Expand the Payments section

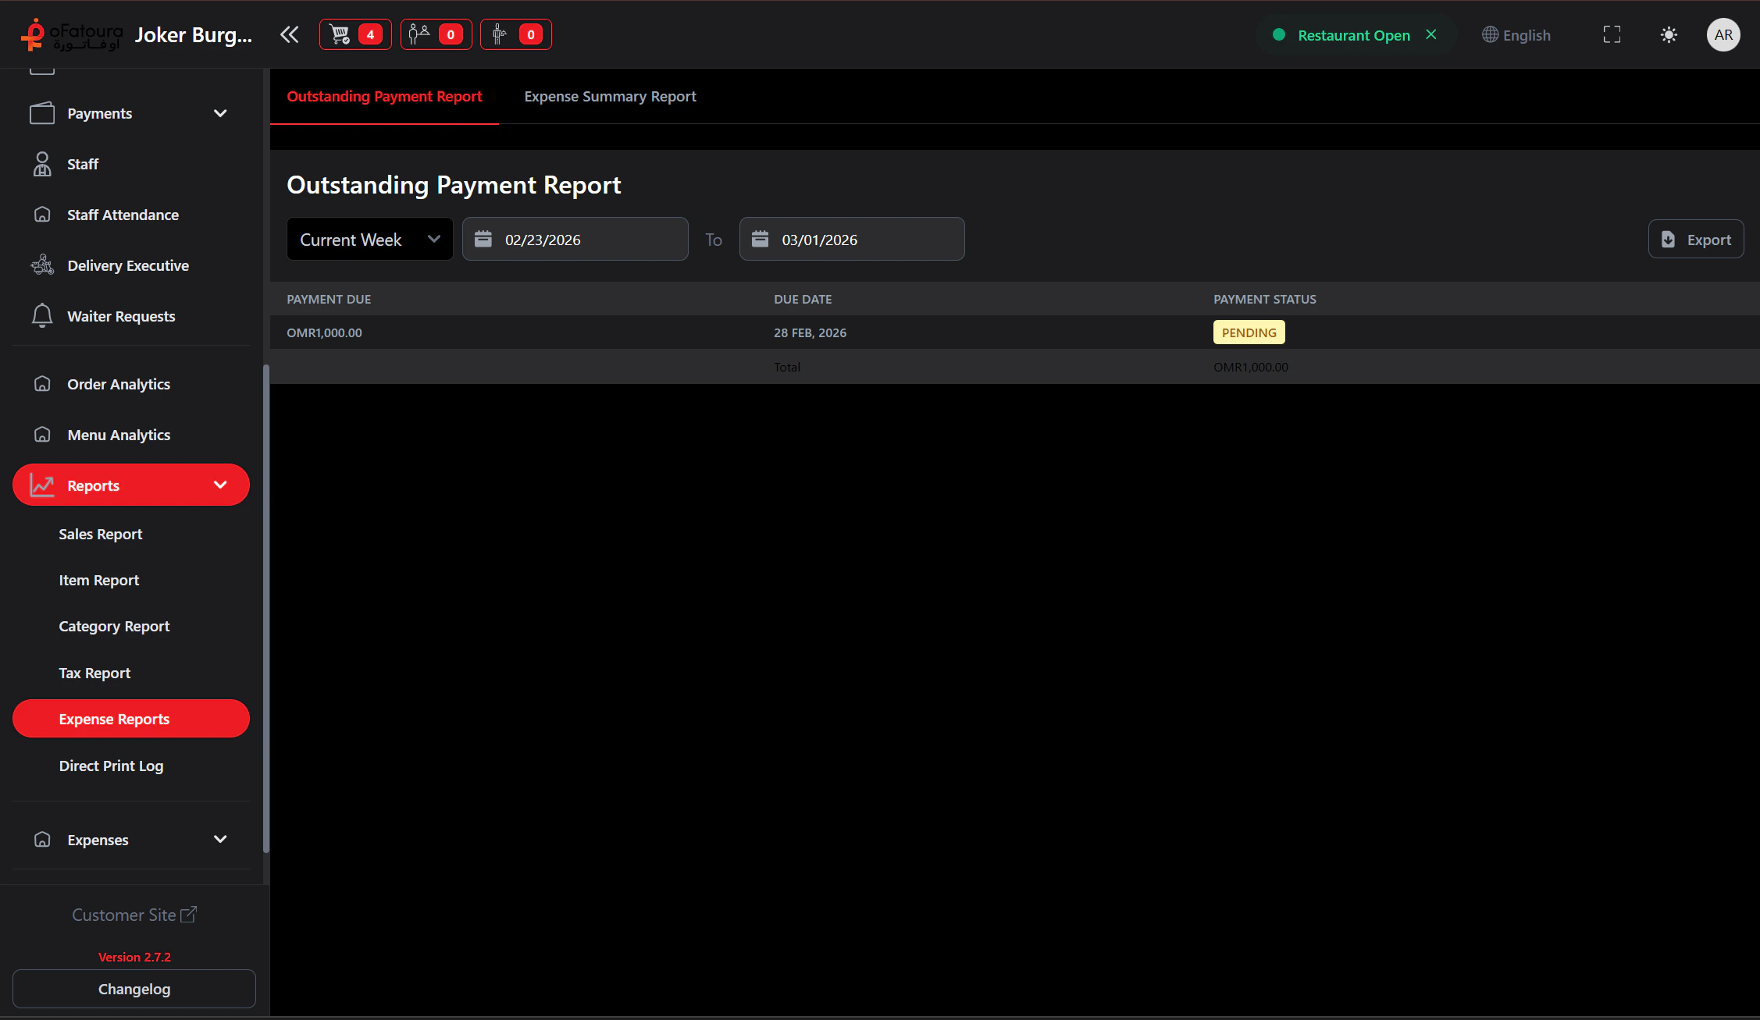(x=220, y=113)
